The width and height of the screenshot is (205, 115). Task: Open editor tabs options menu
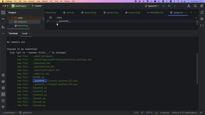195,12
